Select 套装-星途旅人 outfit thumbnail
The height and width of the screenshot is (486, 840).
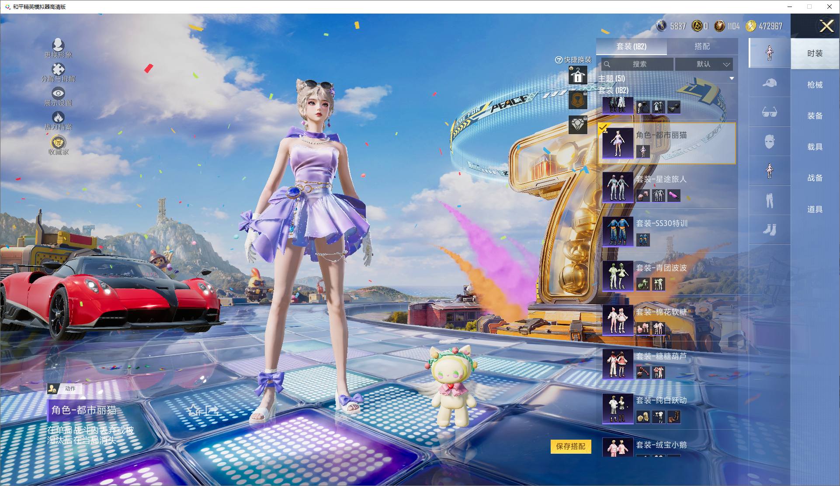click(618, 187)
